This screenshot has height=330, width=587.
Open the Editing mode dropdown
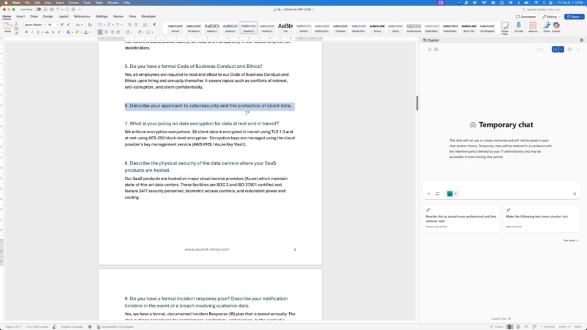551,17
